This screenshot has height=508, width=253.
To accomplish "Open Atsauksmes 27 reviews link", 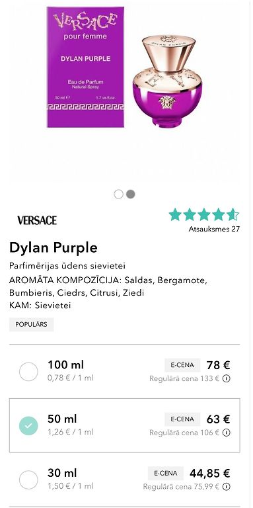I will pos(214,229).
